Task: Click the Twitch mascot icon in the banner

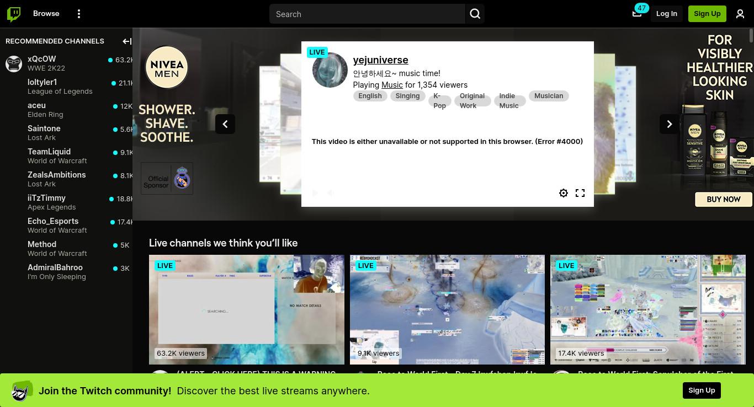Action: (x=21, y=390)
